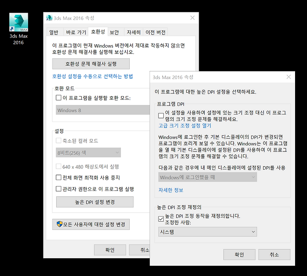
Task: Click the 3ds Max icon in properties title bar
Action: coord(49,18)
